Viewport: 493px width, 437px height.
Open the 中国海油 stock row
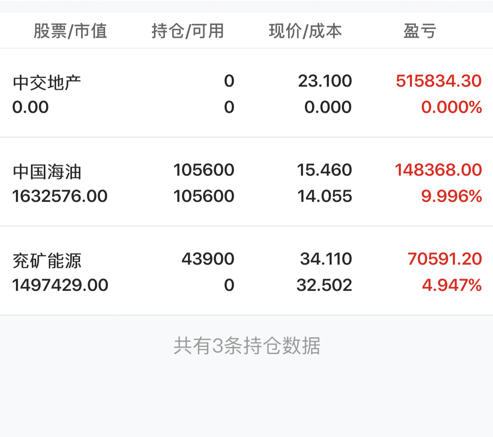point(246,182)
